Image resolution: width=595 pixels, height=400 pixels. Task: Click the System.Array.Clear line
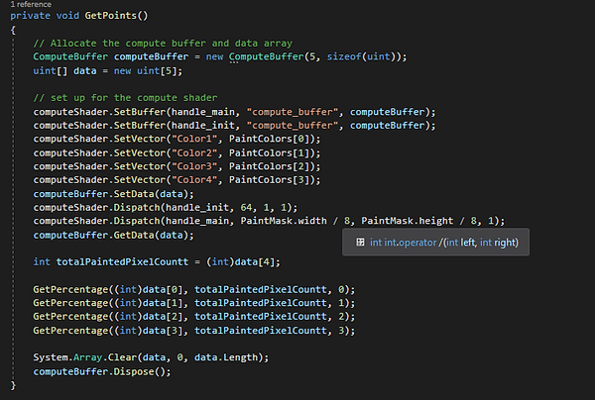(x=151, y=357)
